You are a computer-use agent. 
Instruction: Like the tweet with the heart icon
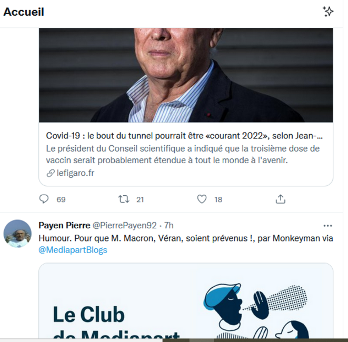pos(202,199)
